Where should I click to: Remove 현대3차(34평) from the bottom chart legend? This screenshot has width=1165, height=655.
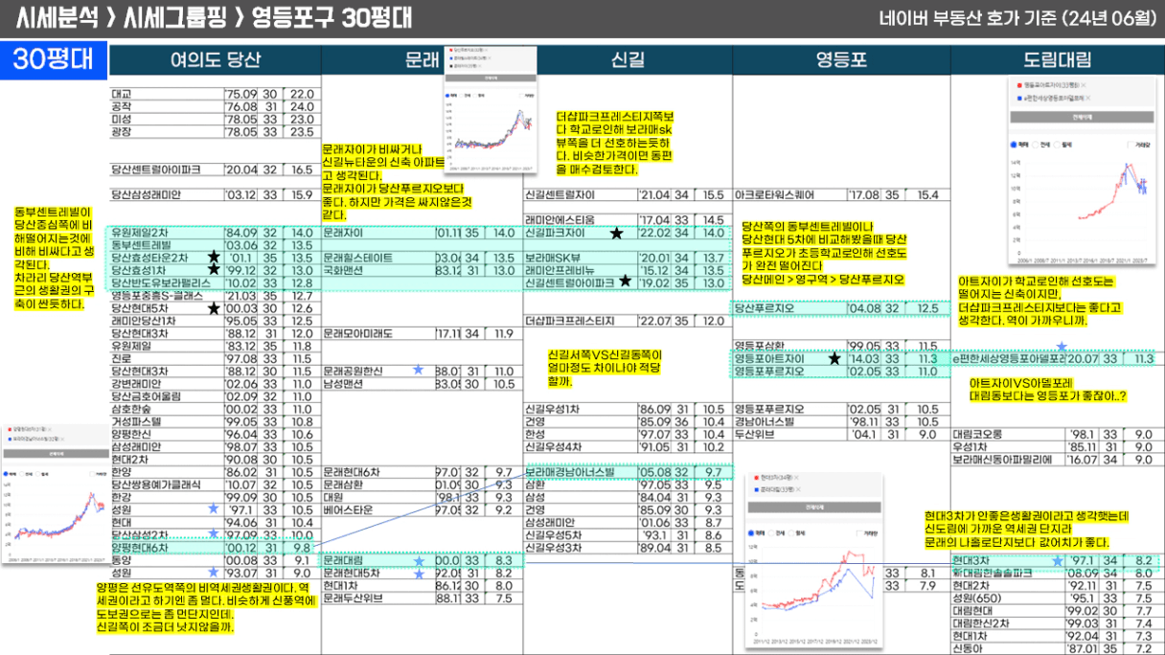(x=796, y=477)
